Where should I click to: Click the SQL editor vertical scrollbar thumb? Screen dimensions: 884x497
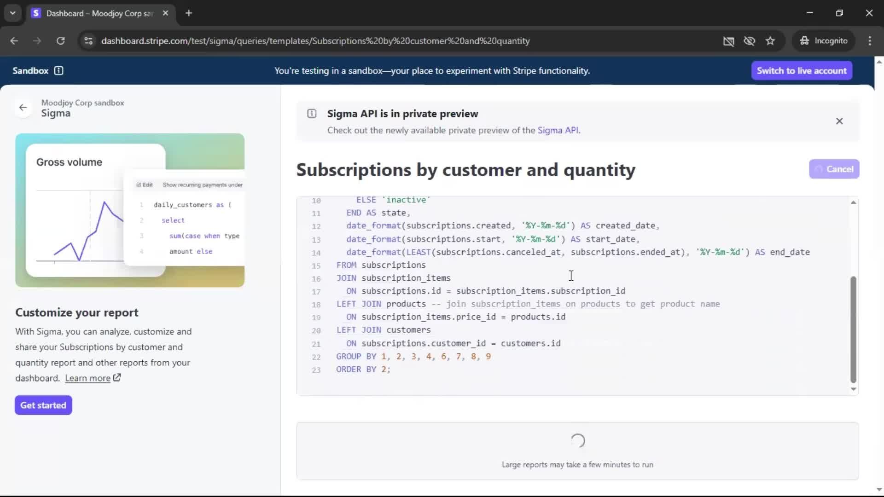(x=853, y=329)
